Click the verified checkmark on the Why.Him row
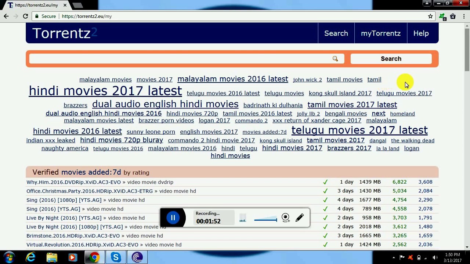 (325, 182)
